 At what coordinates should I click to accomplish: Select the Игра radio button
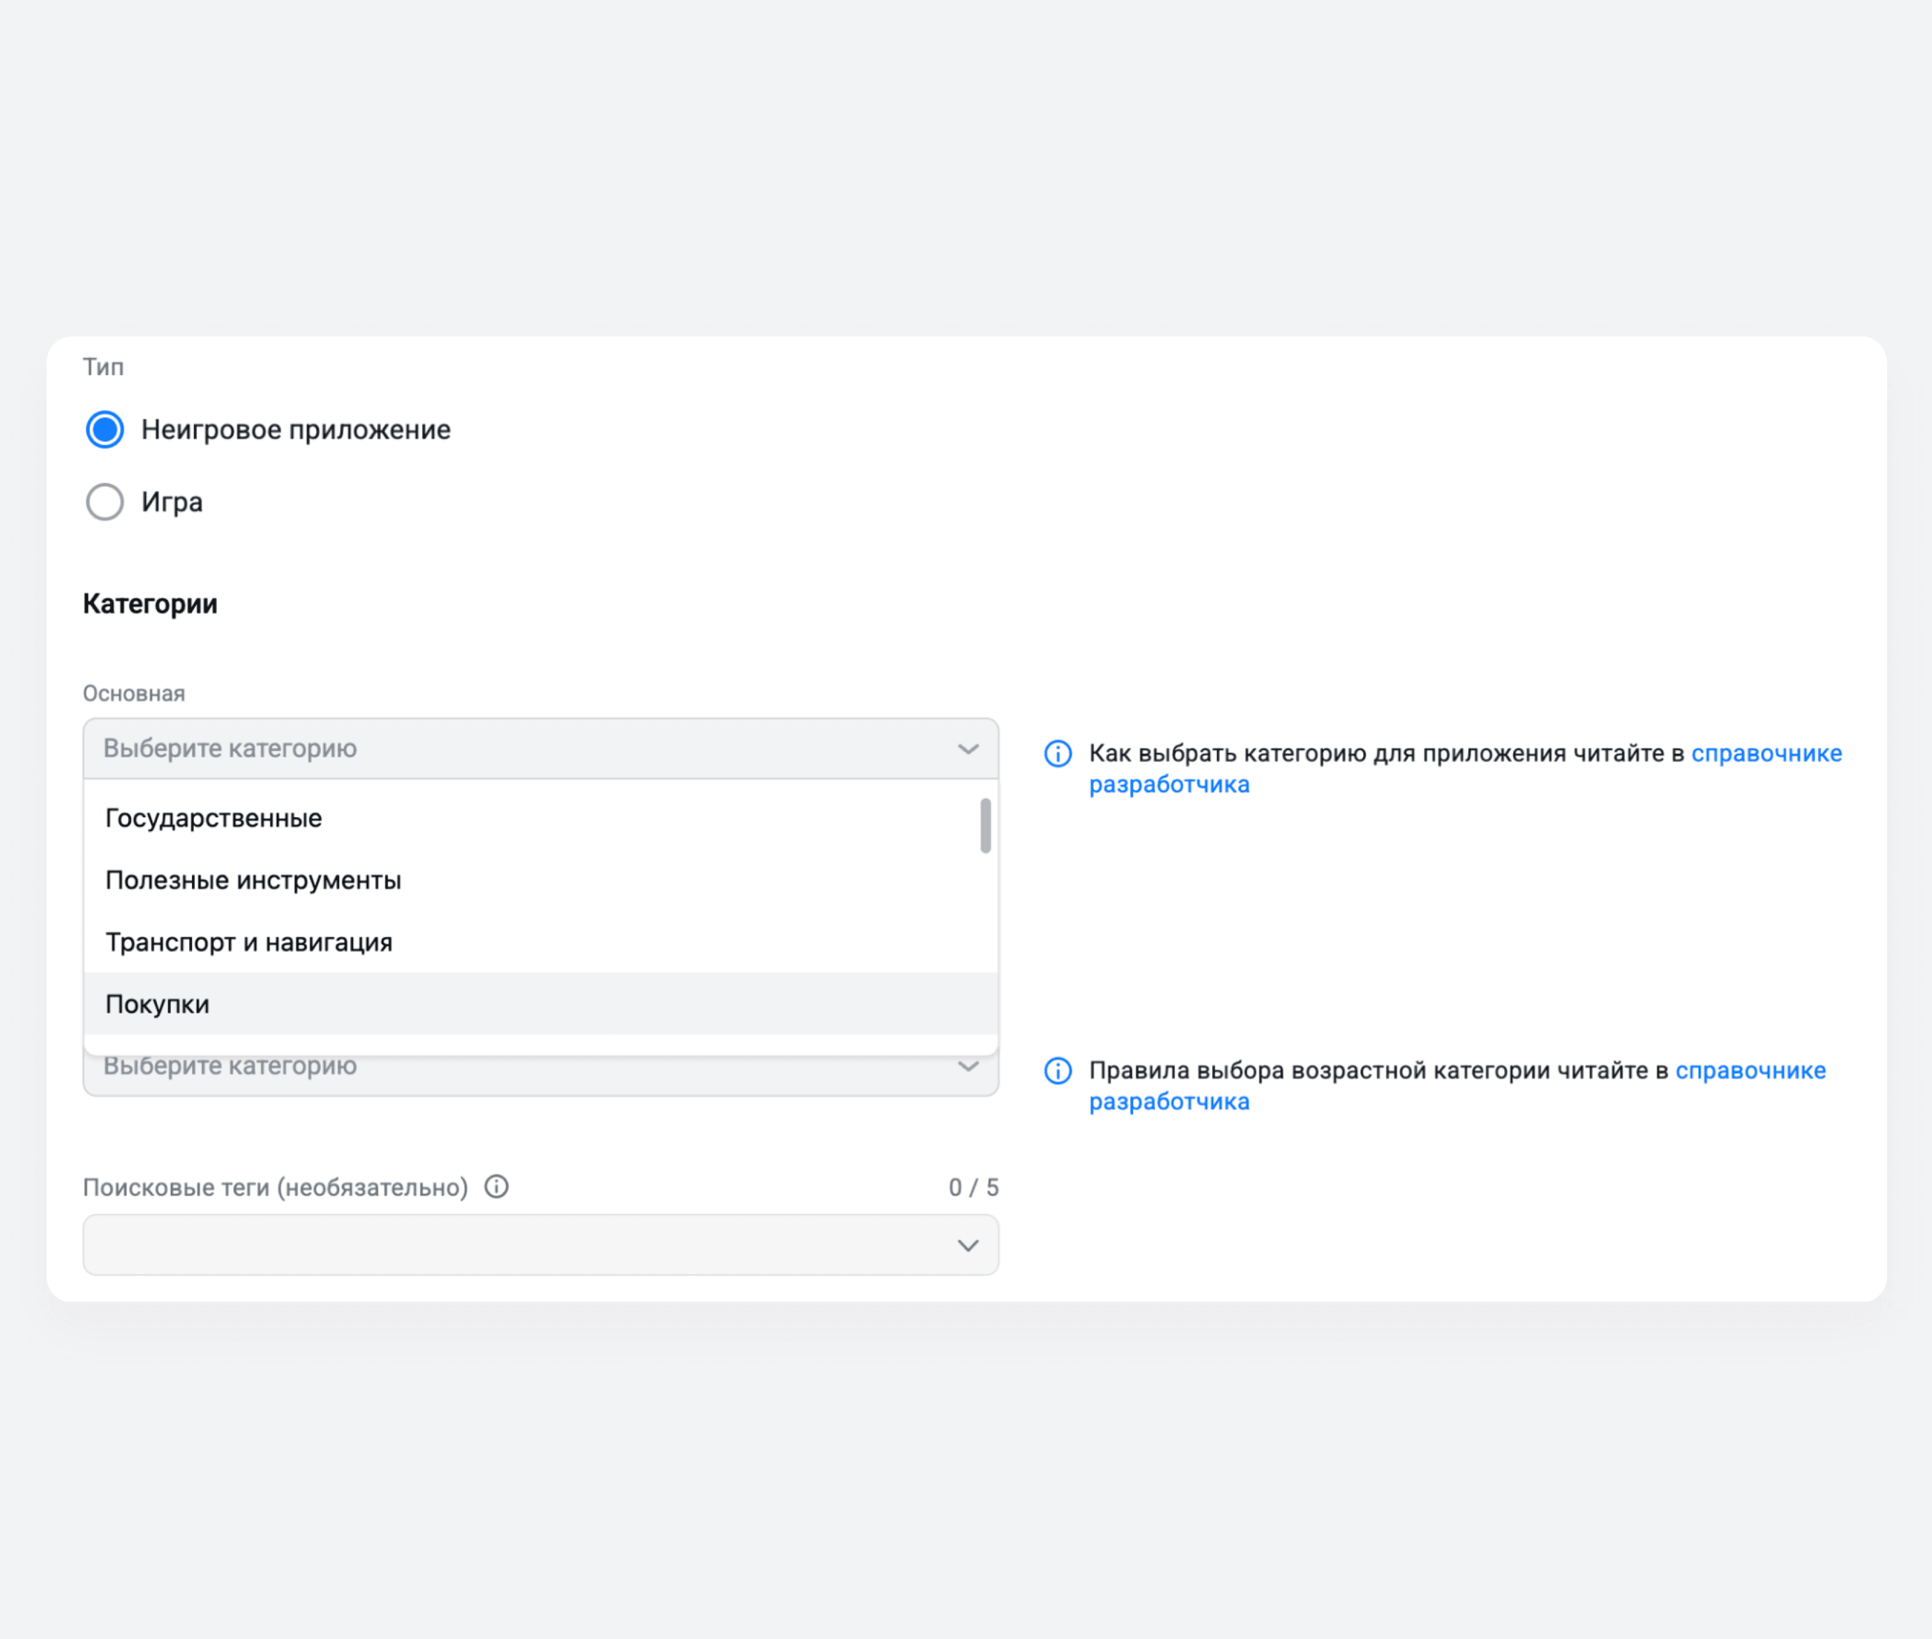coord(105,501)
